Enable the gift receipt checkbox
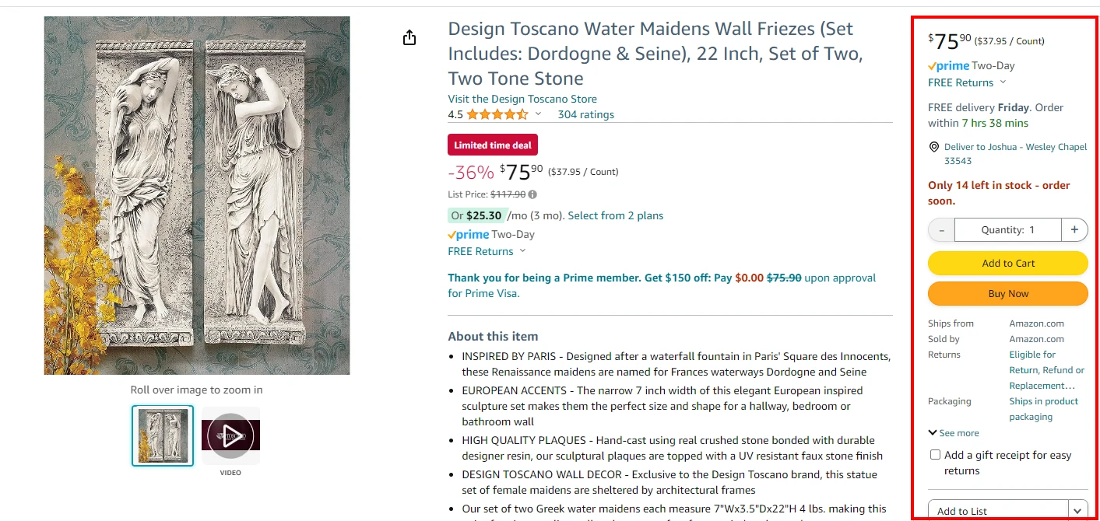Image resolution: width=1100 pixels, height=521 pixels. (x=935, y=455)
